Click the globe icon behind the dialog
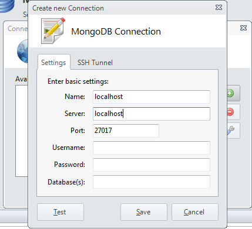 click(x=22, y=51)
